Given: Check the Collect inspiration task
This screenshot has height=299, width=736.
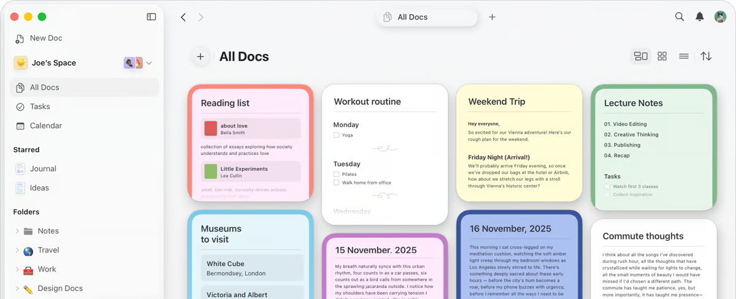Looking at the screenshot, I should point(607,195).
